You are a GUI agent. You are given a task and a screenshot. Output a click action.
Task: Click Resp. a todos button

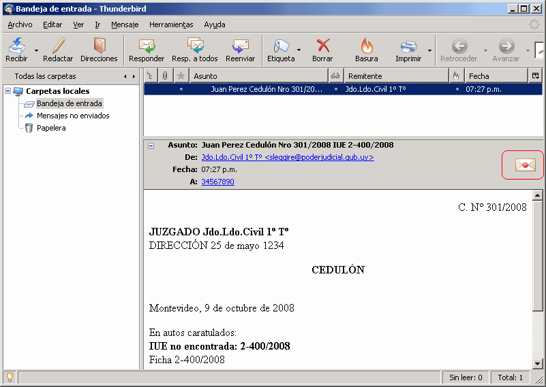point(195,50)
